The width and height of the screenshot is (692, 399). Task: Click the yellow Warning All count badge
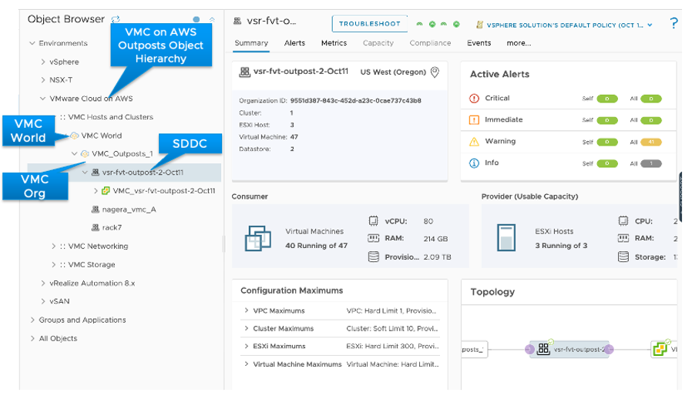[x=651, y=142]
